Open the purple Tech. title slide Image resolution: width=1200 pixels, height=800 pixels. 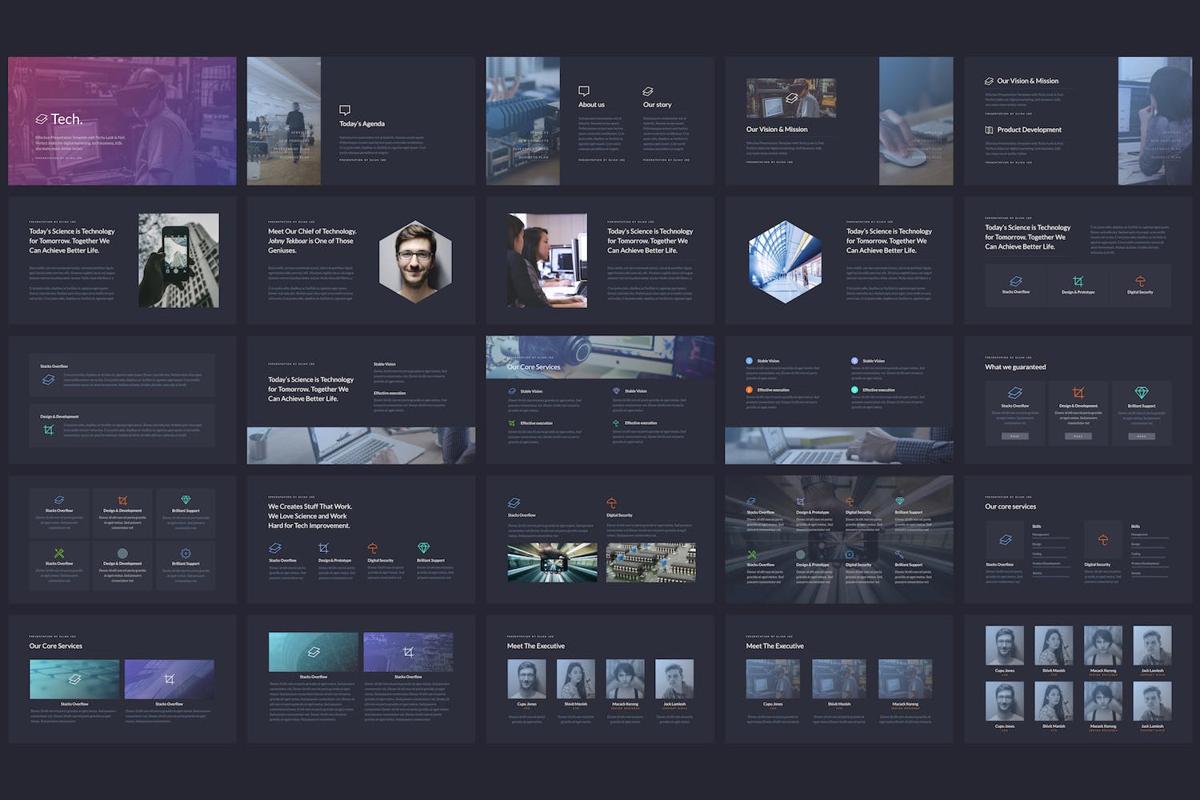[122, 121]
